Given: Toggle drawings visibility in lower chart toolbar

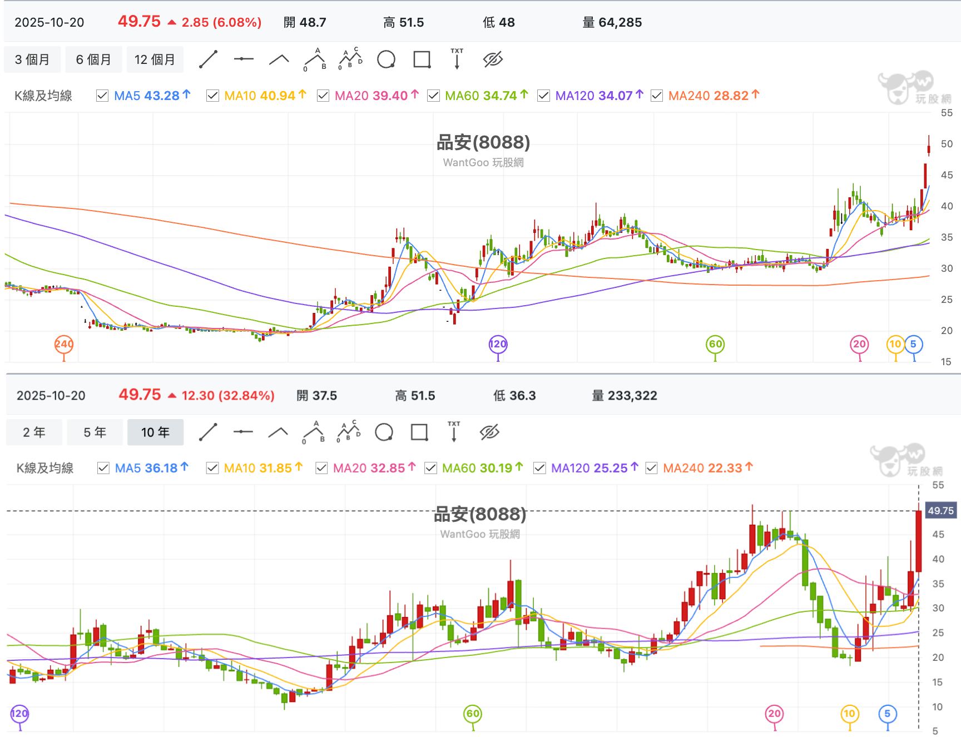Looking at the screenshot, I should click(x=489, y=432).
